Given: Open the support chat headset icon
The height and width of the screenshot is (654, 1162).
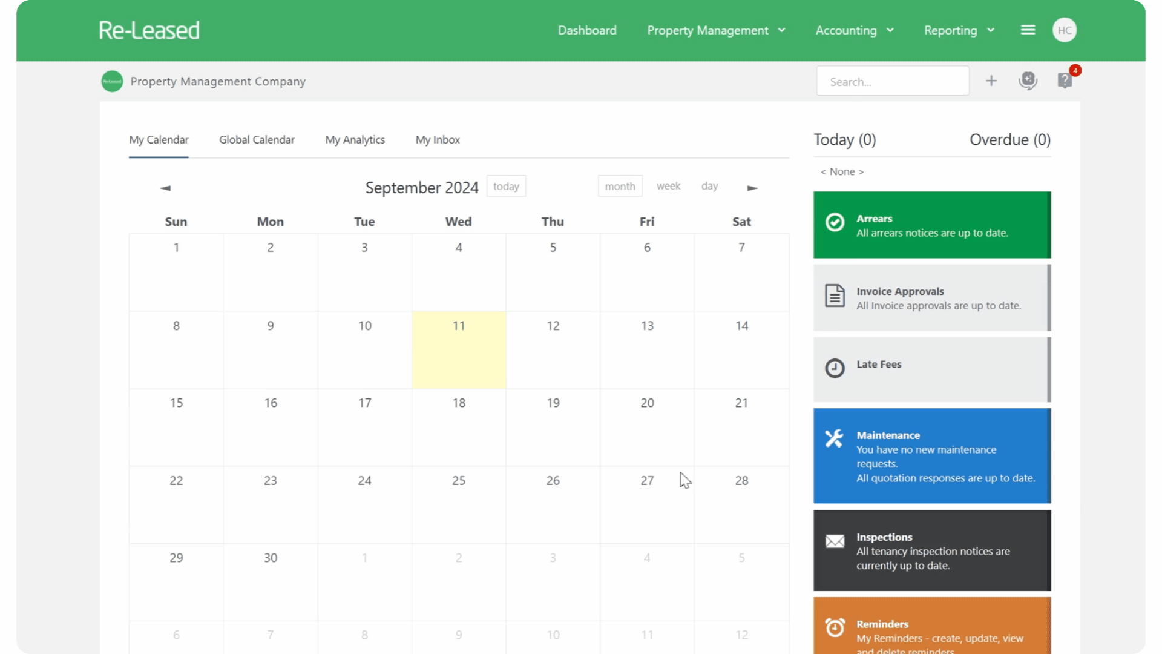Looking at the screenshot, I should click(x=1028, y=81).
